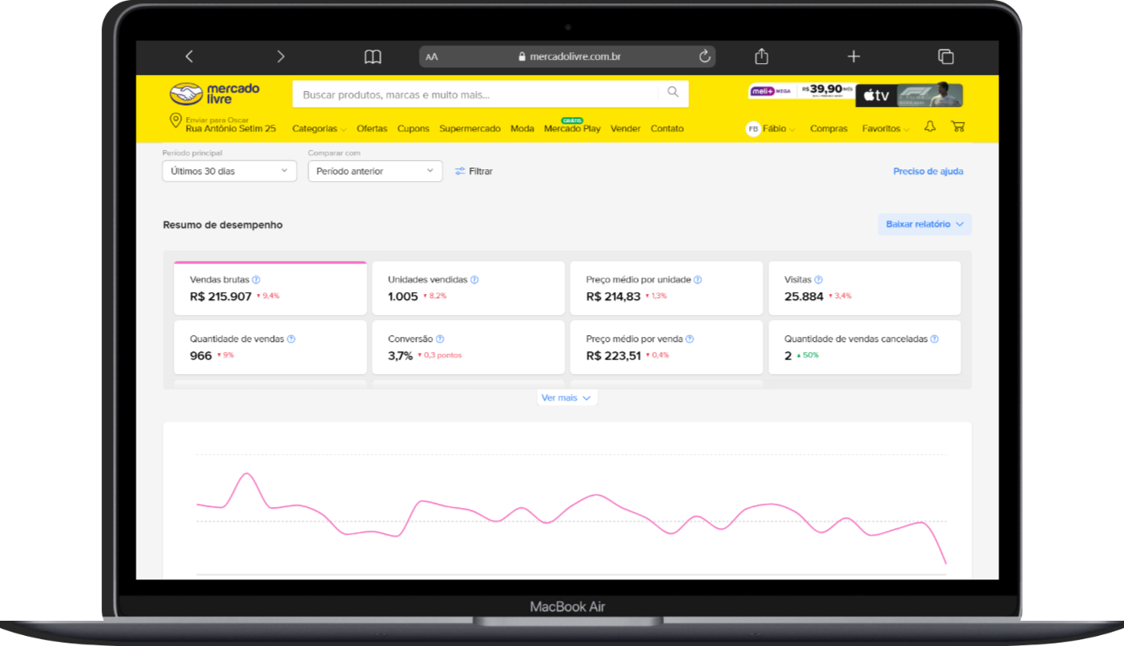Viewport: 1124px width, 646px height.
Task: Open Categorias menu in navigation
Action: [319, 129]
